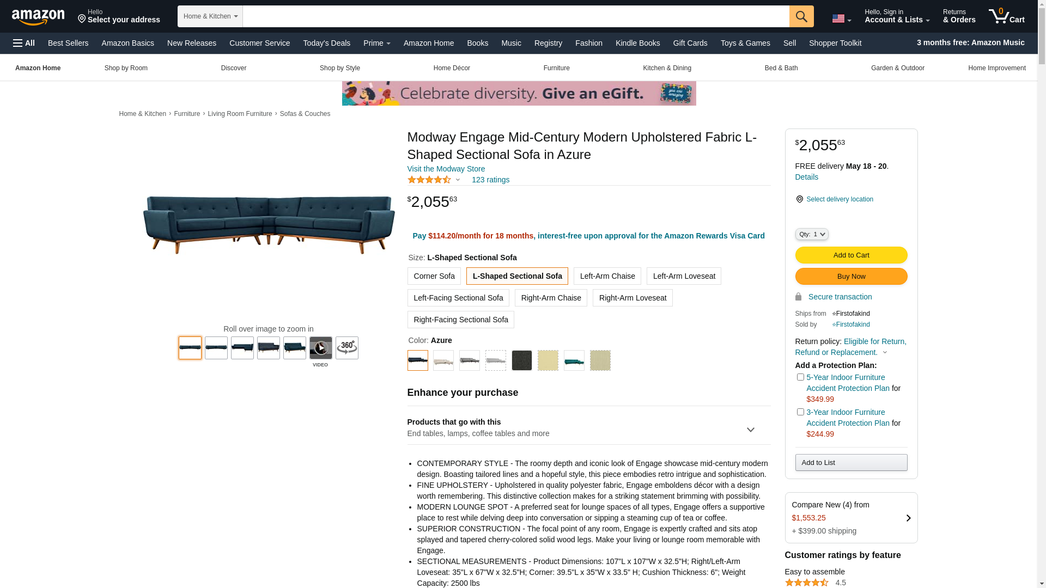Select the teal color swatch
The width and height of the screenshot is (1046, 588).
point(574,360)
